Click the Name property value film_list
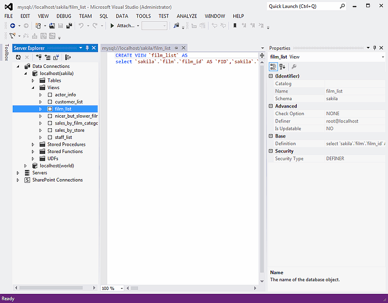The image size is (388, 303). coord(355,91)
